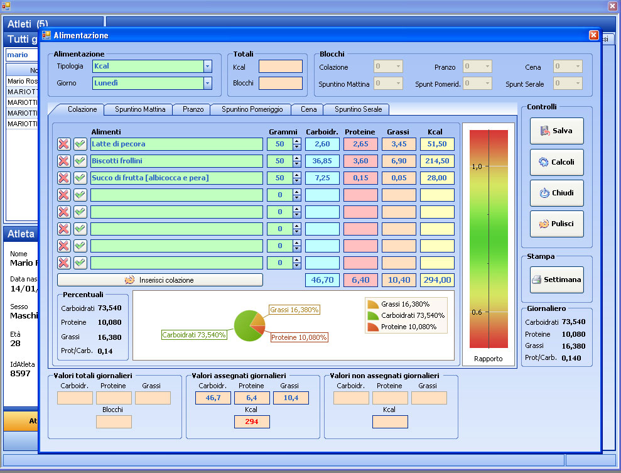Image resolution: width=621 pixels, height=473 pixels.
Task: Click green check icon for Biscotti frollini row
Action: [80, 161]
